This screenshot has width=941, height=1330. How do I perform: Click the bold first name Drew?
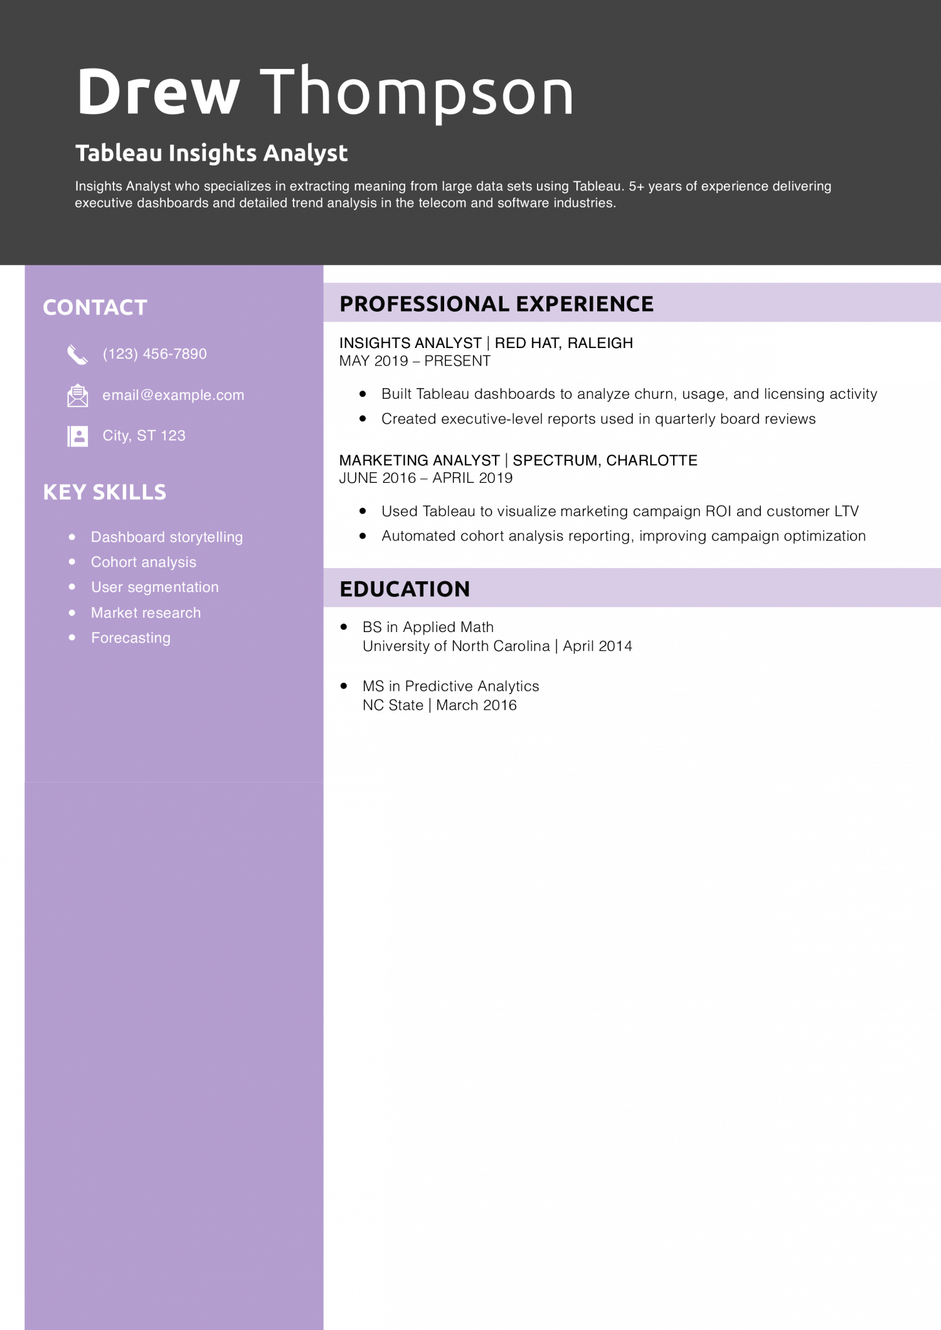click(158, 92)
